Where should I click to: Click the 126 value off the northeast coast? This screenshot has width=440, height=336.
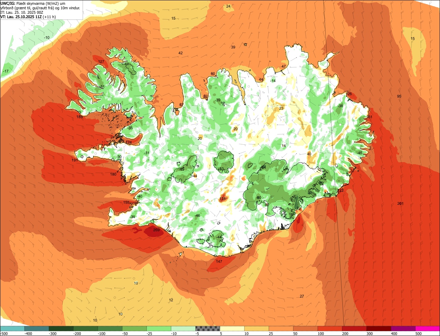(349, 94)
